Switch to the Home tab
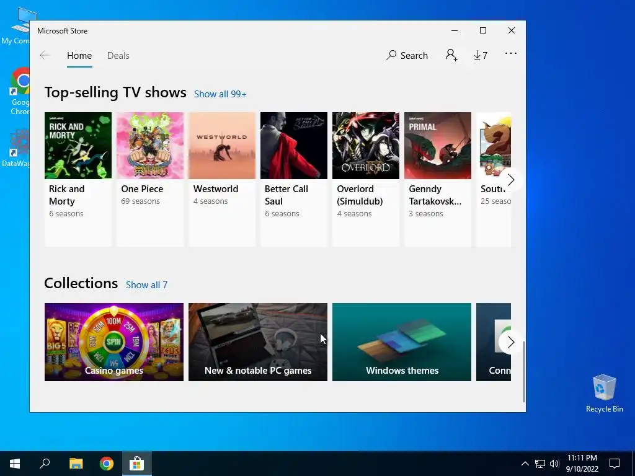 tap(79, 55)
